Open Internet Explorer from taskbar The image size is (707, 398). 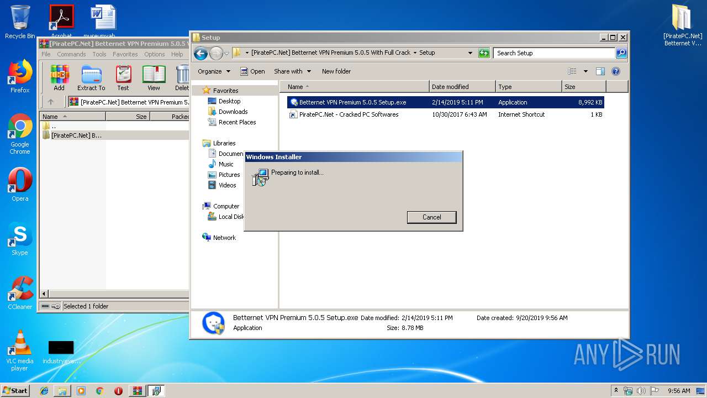[44, 391]
